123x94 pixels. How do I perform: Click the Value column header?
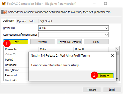(56, 49)
